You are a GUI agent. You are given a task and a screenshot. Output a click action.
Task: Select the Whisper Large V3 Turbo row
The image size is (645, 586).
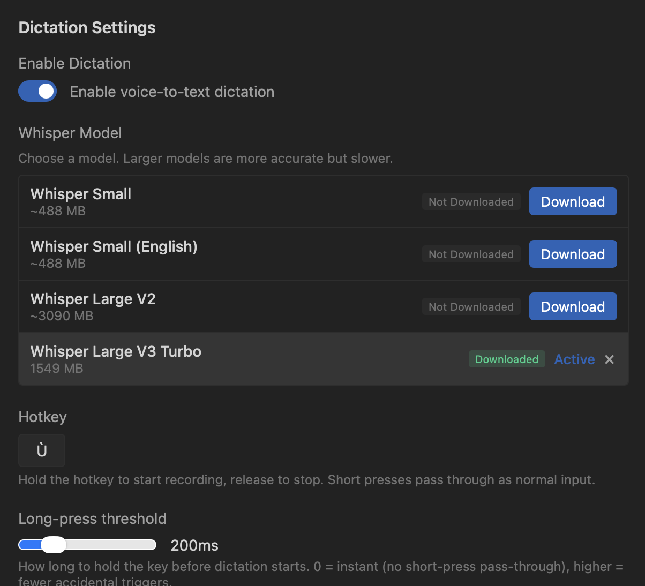click(x=214, y=359)
